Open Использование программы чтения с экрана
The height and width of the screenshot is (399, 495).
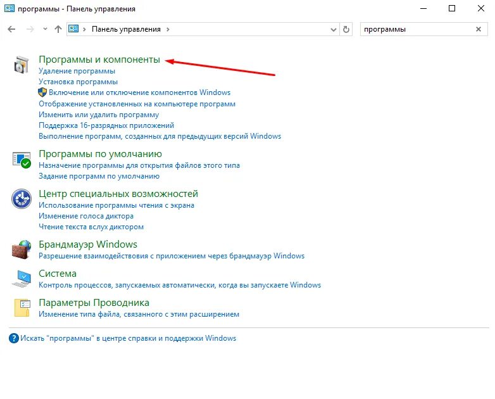116,205
